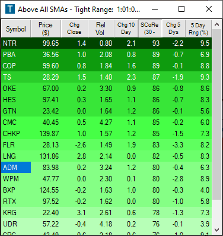Select the ADM symbol cell
The height and width of the screenshot is (236, 223).
coord(16,168)
